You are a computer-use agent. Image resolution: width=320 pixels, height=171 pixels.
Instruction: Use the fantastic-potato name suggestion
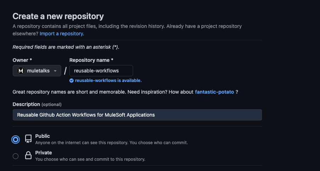[x=214, y=92]
